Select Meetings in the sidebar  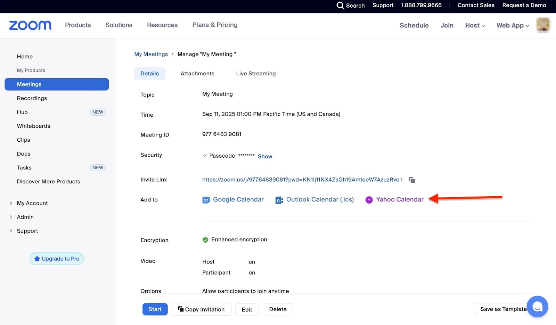coord(57,84)
